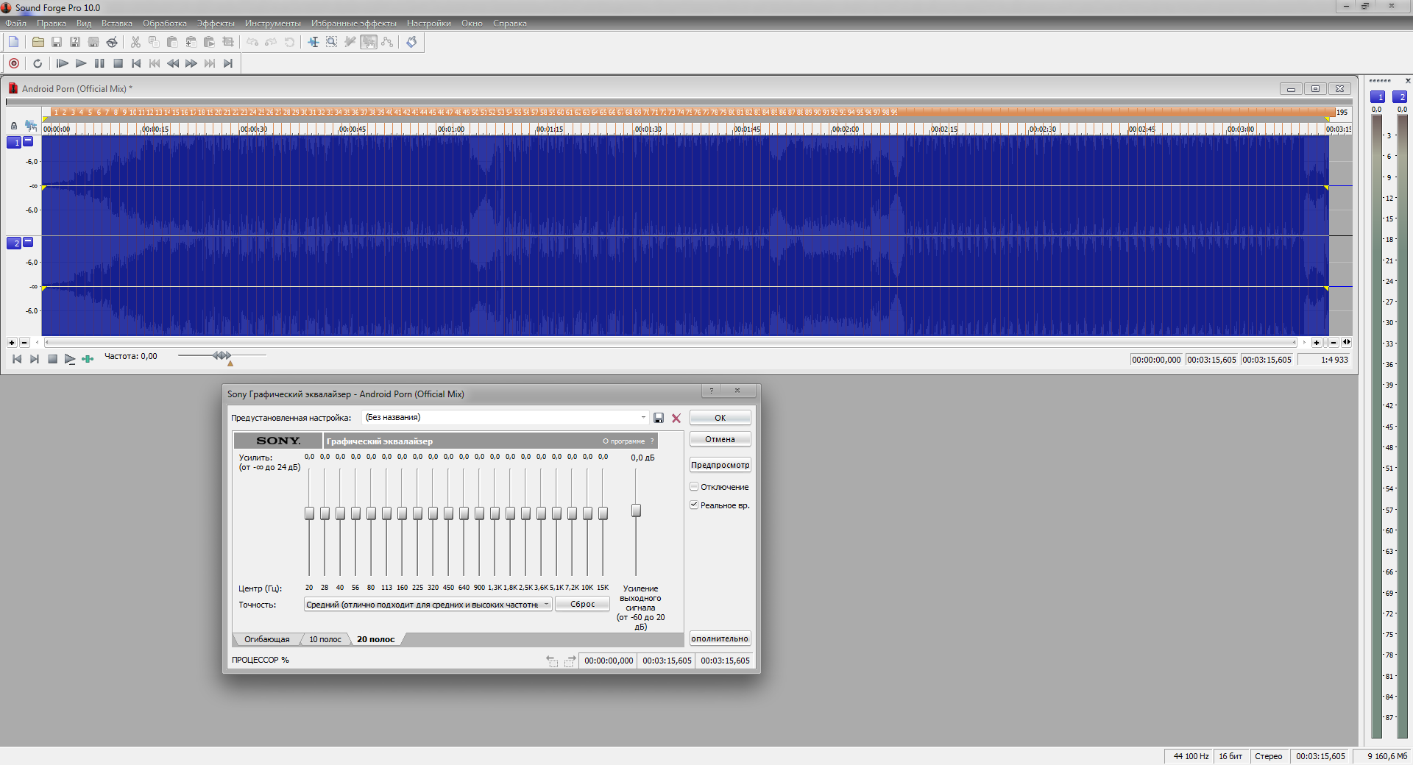1413x765 pixels.
Task: Click the Record button in transport bar
Action: pyautogui.click(x=14, y=63)
